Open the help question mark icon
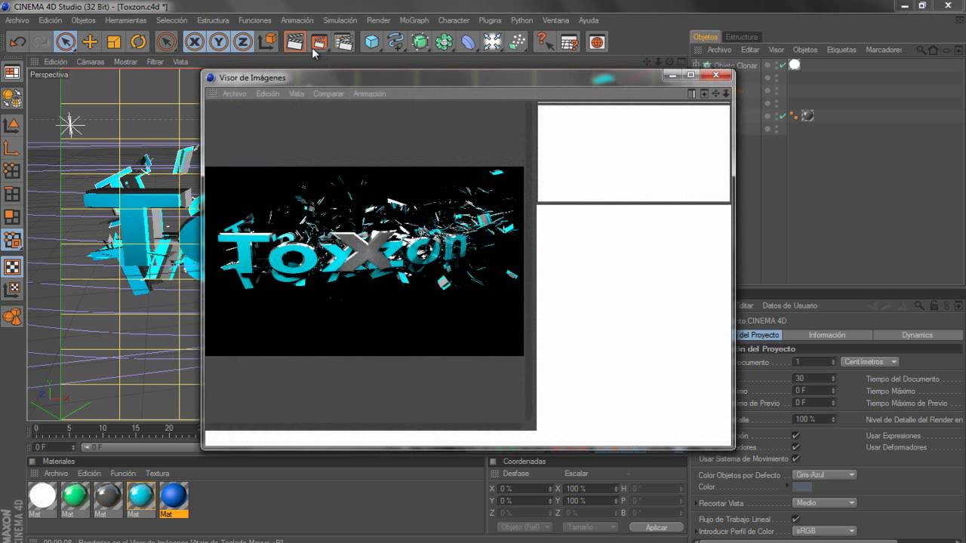Image resolution: width=966 pixels, height=543 pixels. coord(543,42)
